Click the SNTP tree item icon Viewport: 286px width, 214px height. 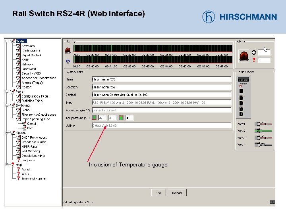[x=18, y=59]
